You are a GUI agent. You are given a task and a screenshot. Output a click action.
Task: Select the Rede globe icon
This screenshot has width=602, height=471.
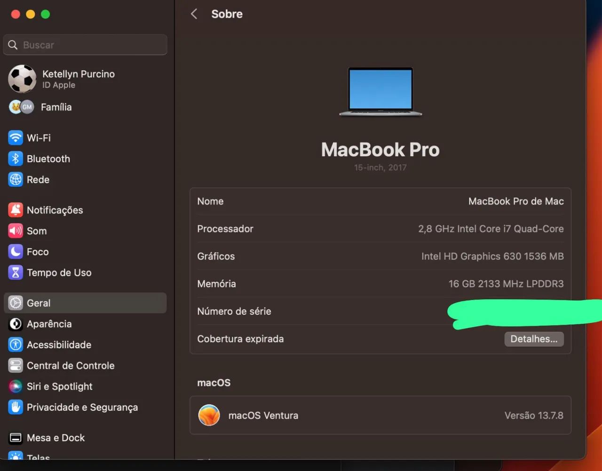click(16, 179)
